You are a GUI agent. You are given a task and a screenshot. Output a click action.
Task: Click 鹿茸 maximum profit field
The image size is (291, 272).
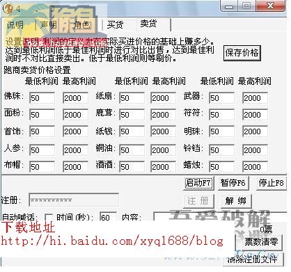pos(163,115)
